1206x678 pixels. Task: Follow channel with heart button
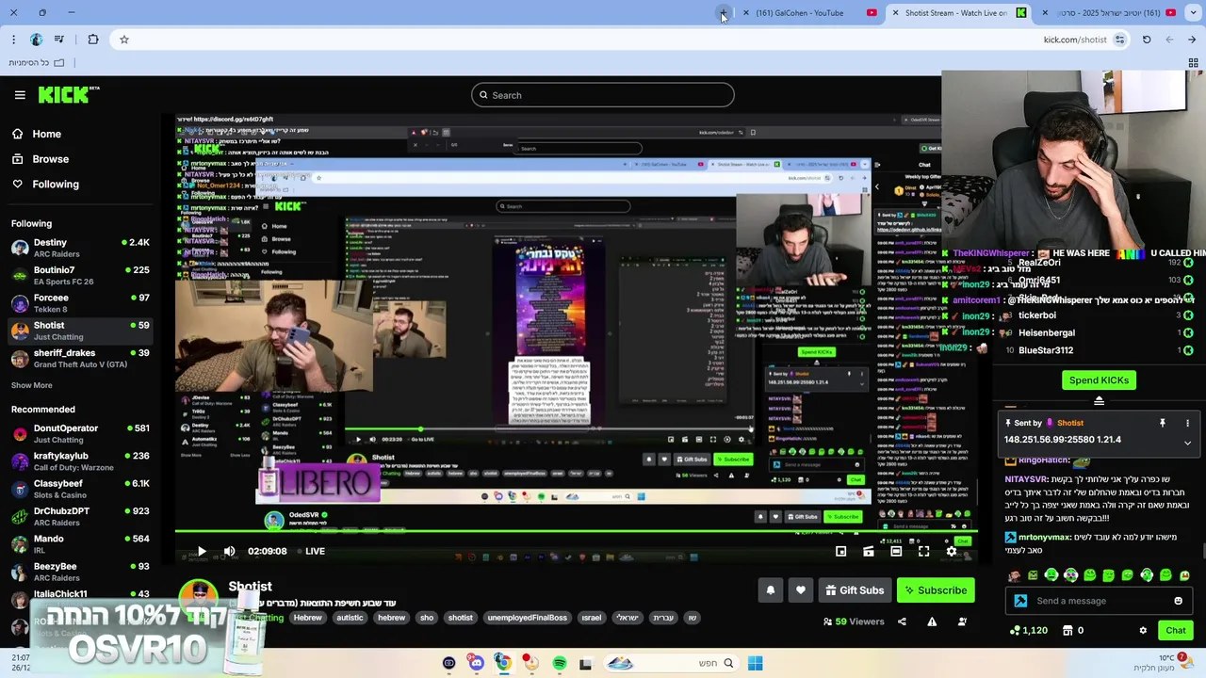(x=801, y=590)
